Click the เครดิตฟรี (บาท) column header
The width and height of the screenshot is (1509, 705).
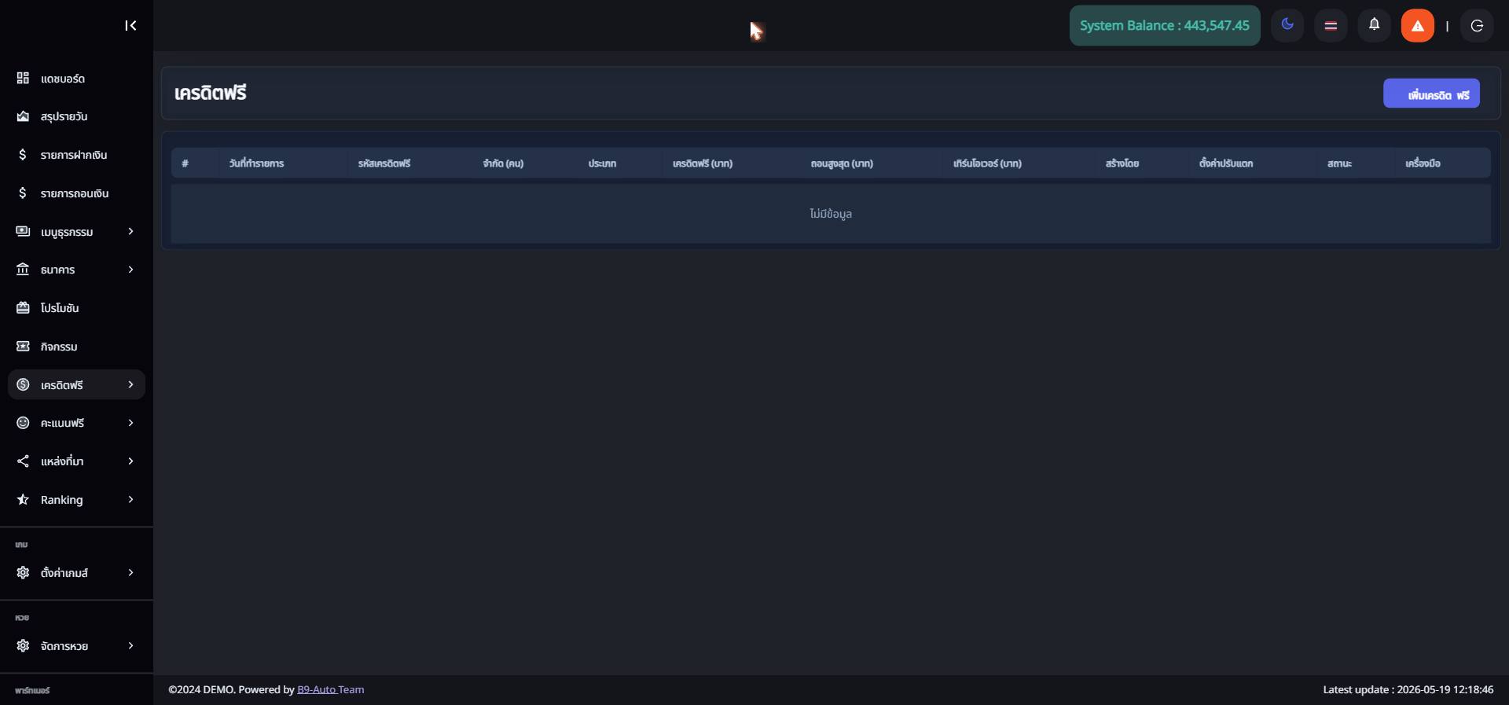[x=703, y=163]
